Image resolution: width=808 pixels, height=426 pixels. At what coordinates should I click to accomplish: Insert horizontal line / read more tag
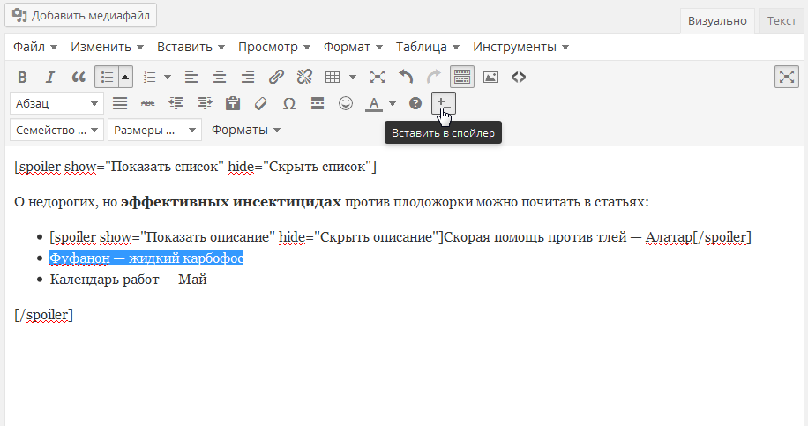[318, 103]
